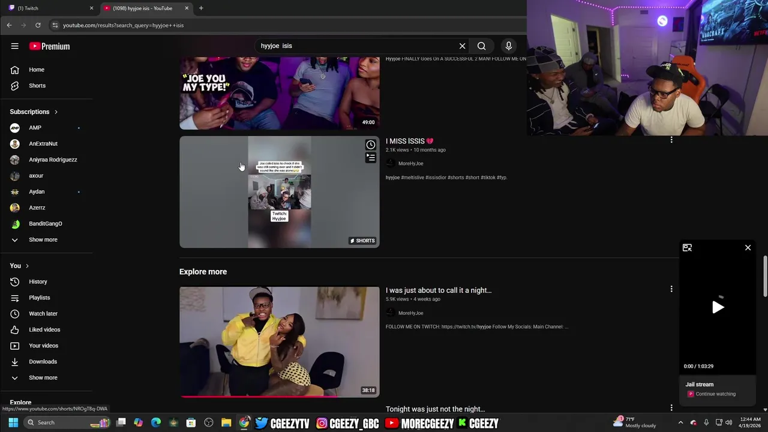Open OBS Studio from the taskbar
768x432 pixels.
click(x=208, y=422)
